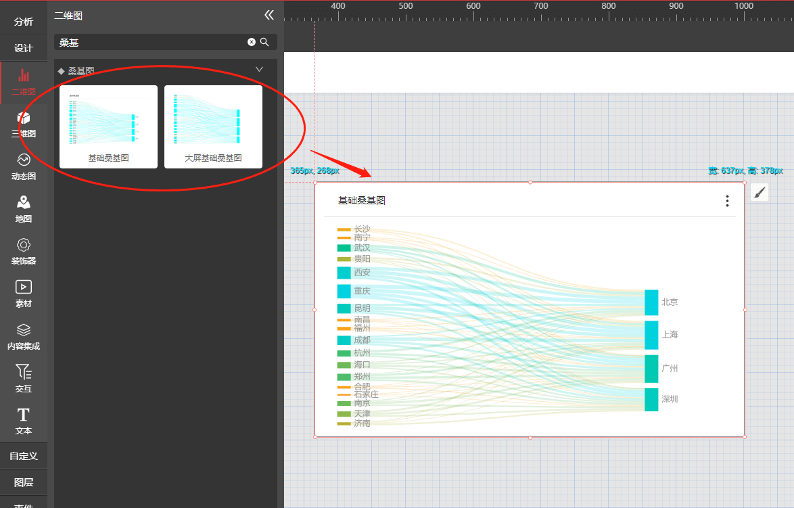
Task: Clear the search box text
Action: point(252,42)
